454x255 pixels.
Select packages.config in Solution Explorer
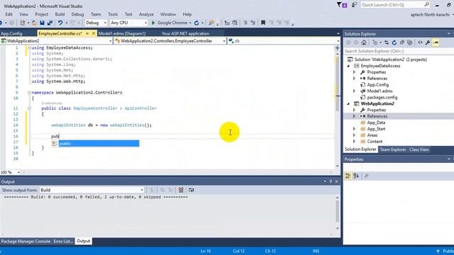[x=382, y=98]
